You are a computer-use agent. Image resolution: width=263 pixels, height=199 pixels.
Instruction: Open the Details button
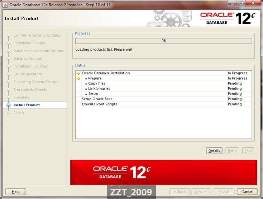[214, 151]
